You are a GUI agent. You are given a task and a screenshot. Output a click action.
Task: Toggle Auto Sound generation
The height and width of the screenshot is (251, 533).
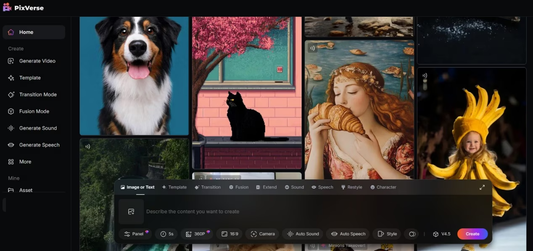[302, 234]
